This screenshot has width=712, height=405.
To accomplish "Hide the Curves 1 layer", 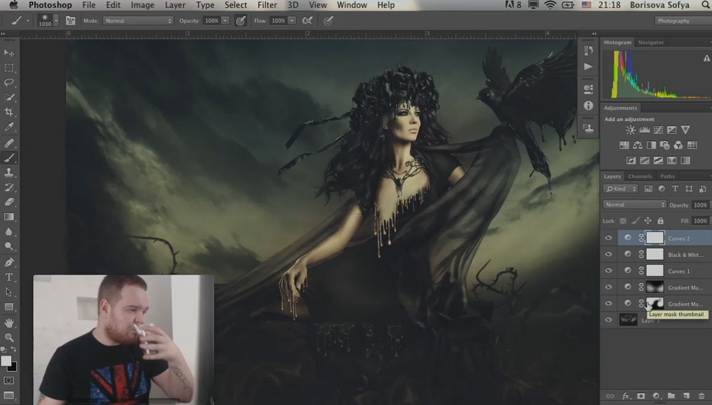I will coord(608,271).
